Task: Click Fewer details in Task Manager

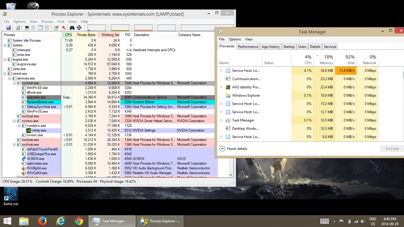Action: coord(233,149)
